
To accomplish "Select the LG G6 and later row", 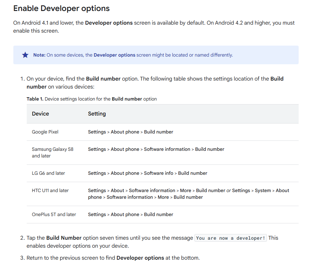I will point(48,173).
